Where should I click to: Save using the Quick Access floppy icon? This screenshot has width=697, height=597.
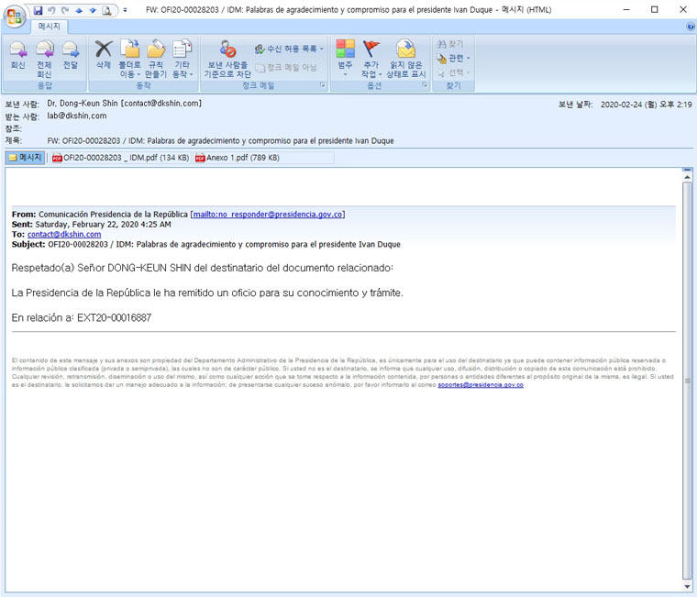click(x=39, y=10)
